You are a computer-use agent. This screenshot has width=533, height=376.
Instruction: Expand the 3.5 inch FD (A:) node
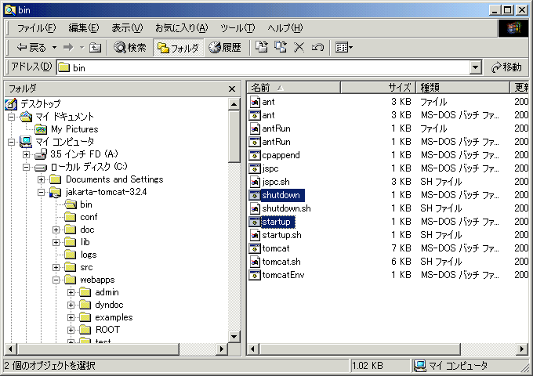(26, 154)
